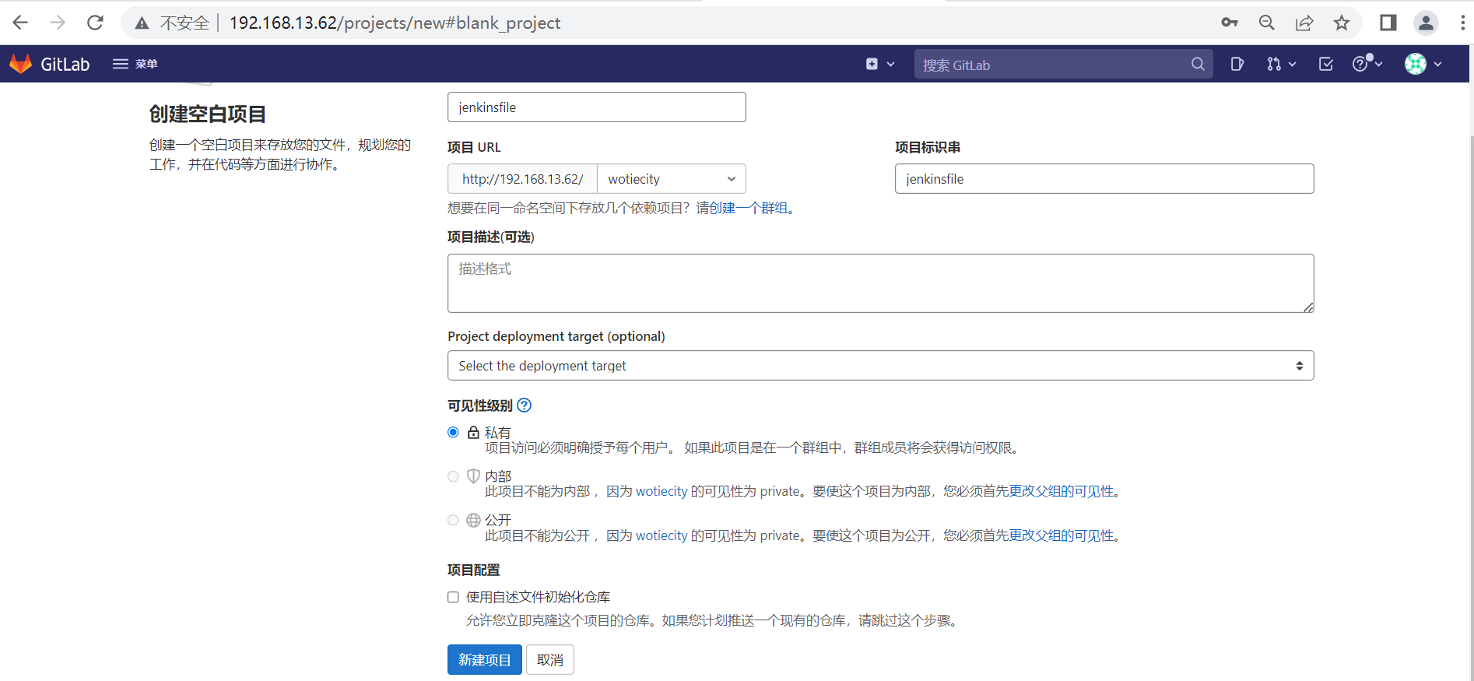Viewport: 1474px width, 681px height.
Task: Toggle the browser side panel icon
Action: pos(1388,23)
